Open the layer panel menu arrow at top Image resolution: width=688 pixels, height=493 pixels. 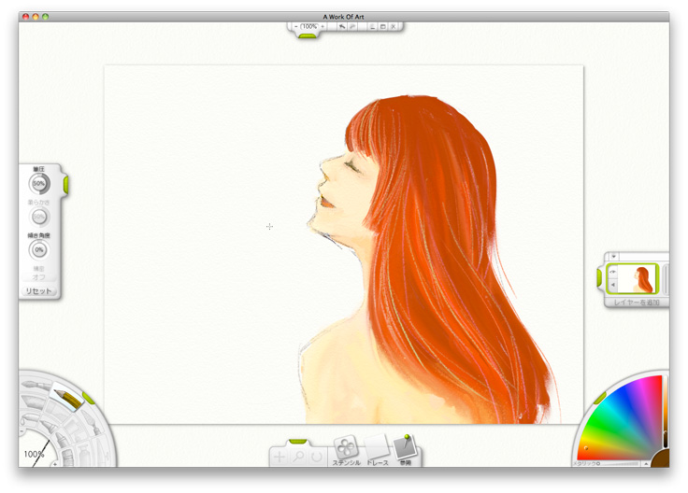[x=613, y=257]
